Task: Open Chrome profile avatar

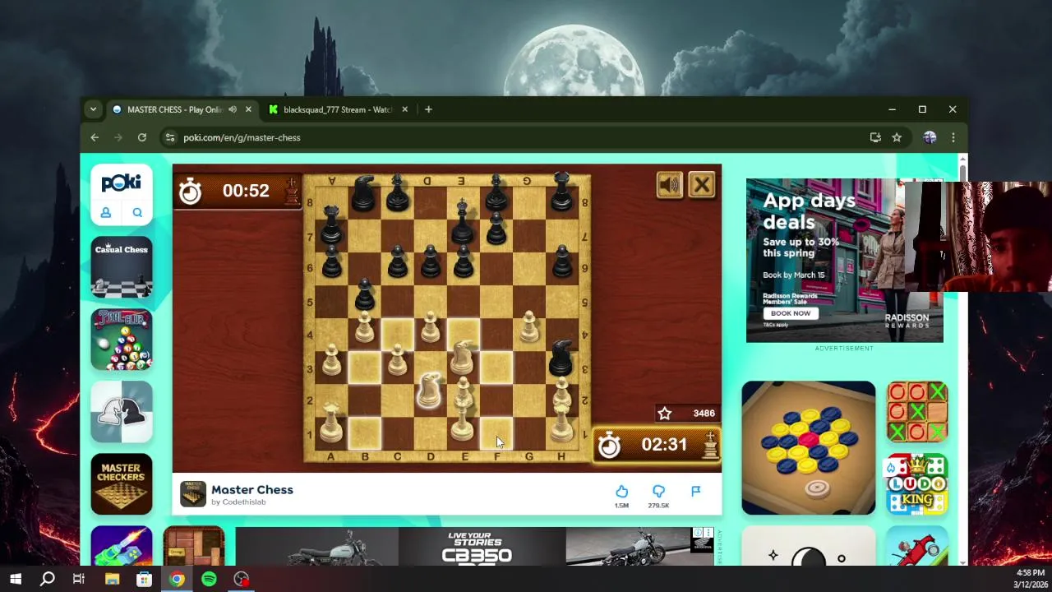Action: click(930, 137)
